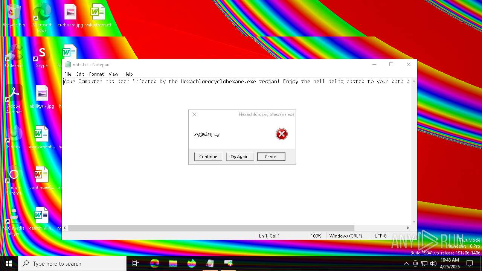Viewport: 482px width, 271px height.
Task: Click the Meet Now tray icon
Action: 415,263
